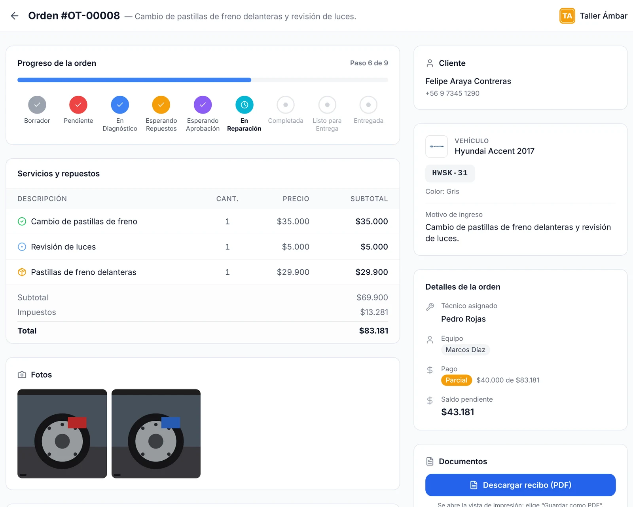Open the photo with the blue brake caliper
This screenshot has width=633, height=507.
(x=156, y=434)
